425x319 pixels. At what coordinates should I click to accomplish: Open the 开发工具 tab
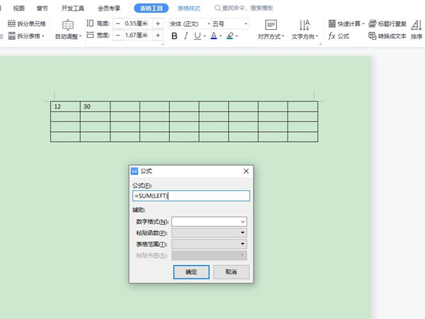coord(72,9)
